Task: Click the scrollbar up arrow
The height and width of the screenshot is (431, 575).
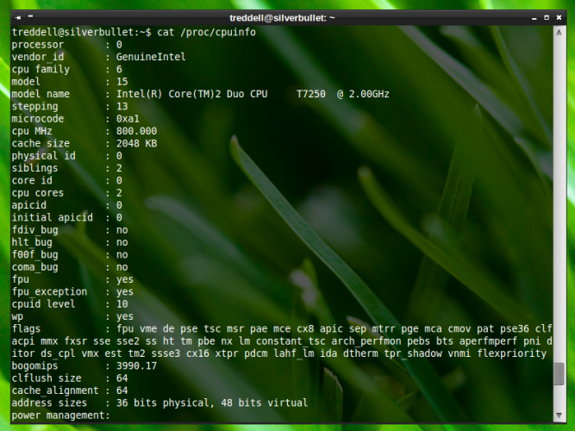Action: coord(559,31)
